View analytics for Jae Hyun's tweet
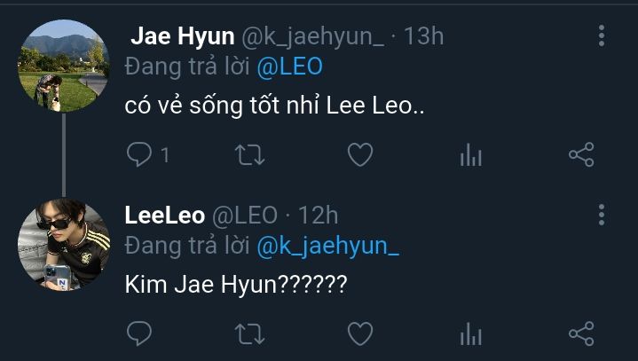 [470, 157]
